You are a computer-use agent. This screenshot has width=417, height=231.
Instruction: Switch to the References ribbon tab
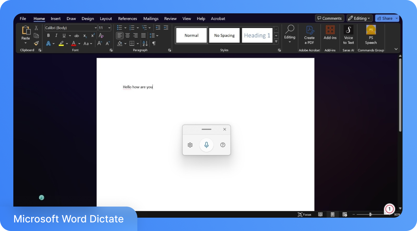click(127, 18)
